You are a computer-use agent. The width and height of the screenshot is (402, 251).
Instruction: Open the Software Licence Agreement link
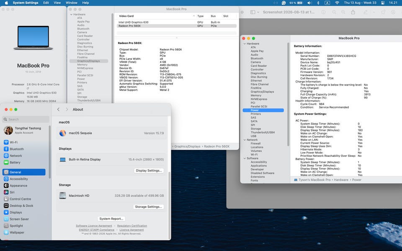(94, 225)
